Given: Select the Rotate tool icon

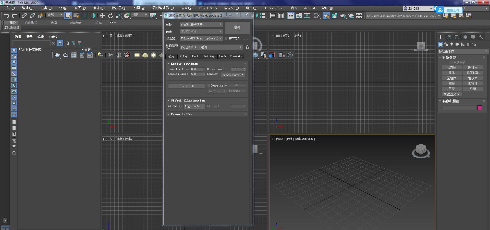Looking at the screenshot, I should click(111, 16).
